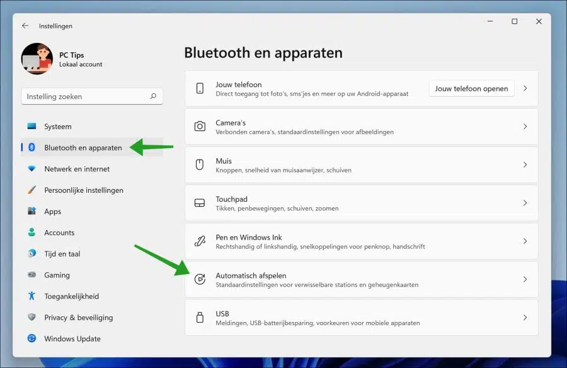Click the phone icon in Jouw telefoon row
The height and width of the screenshot is (368, 567).
pos(200,88)
